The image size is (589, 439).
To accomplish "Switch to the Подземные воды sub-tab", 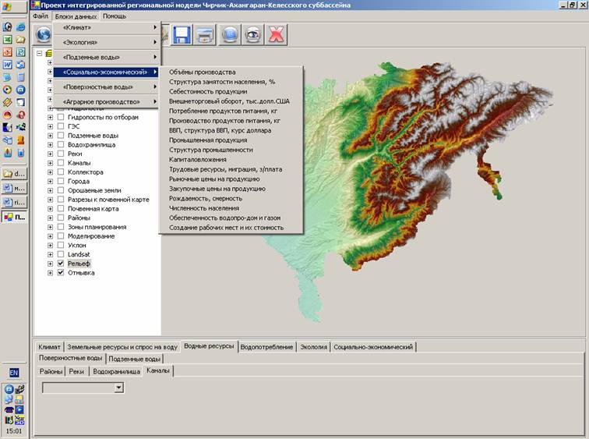I will pos(135,359).
